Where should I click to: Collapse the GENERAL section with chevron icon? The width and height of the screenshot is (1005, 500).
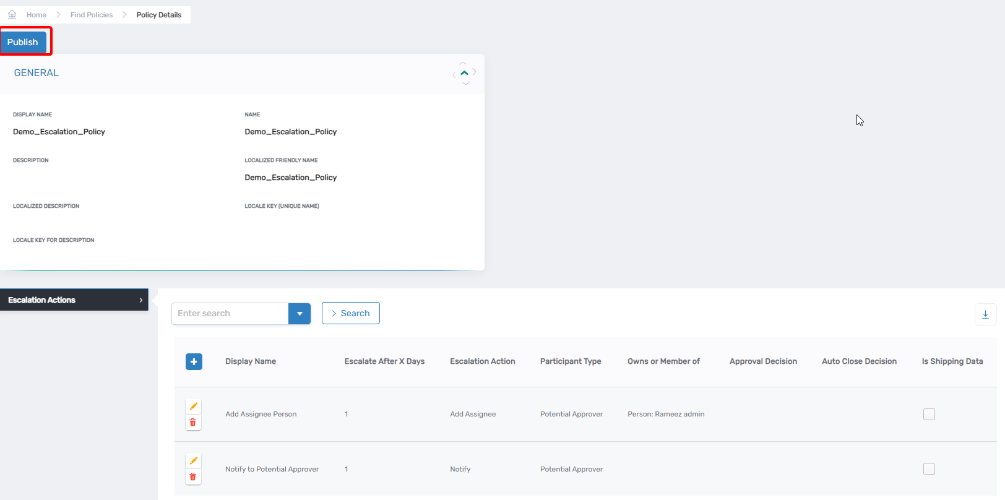(x=464, y=73)
